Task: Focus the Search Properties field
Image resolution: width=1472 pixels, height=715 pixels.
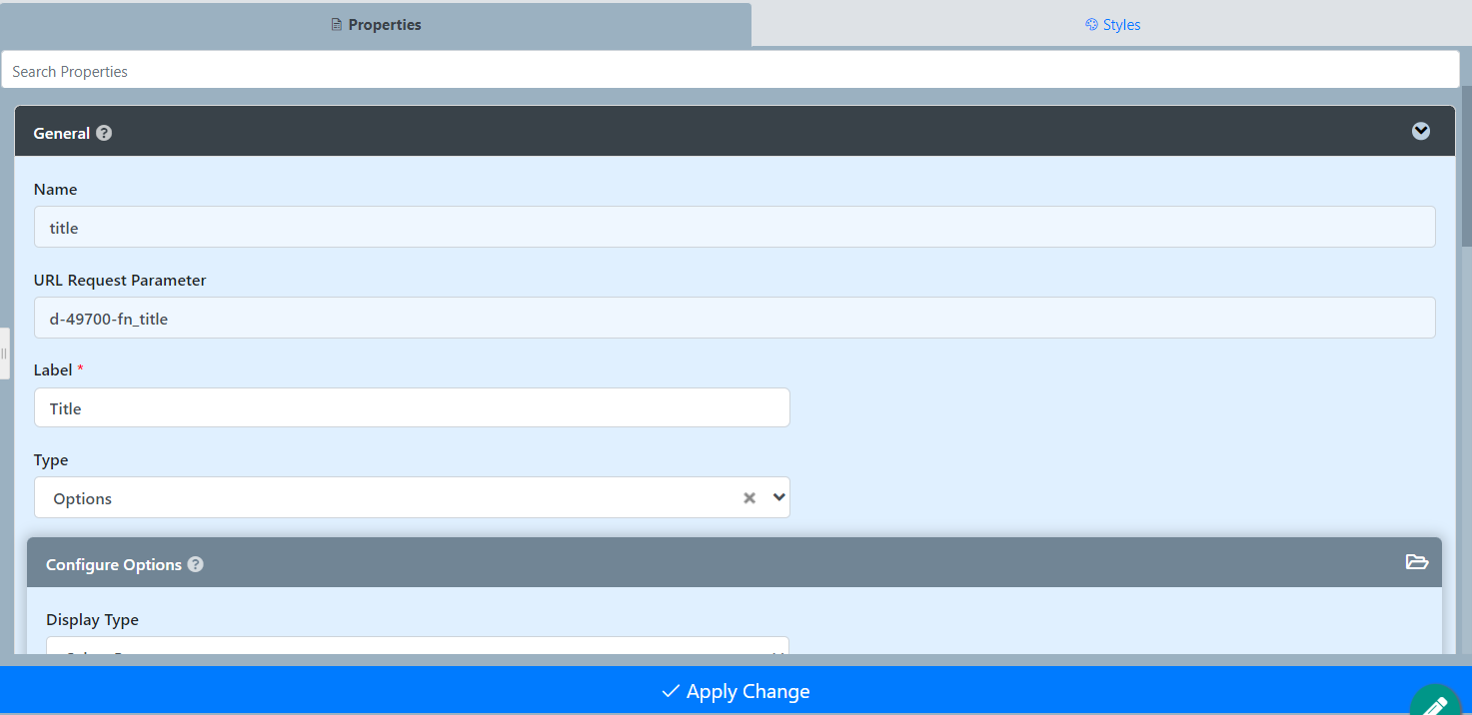Action: point(731,71)
